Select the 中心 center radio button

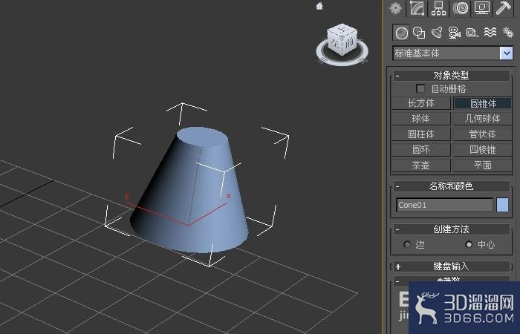469,244
